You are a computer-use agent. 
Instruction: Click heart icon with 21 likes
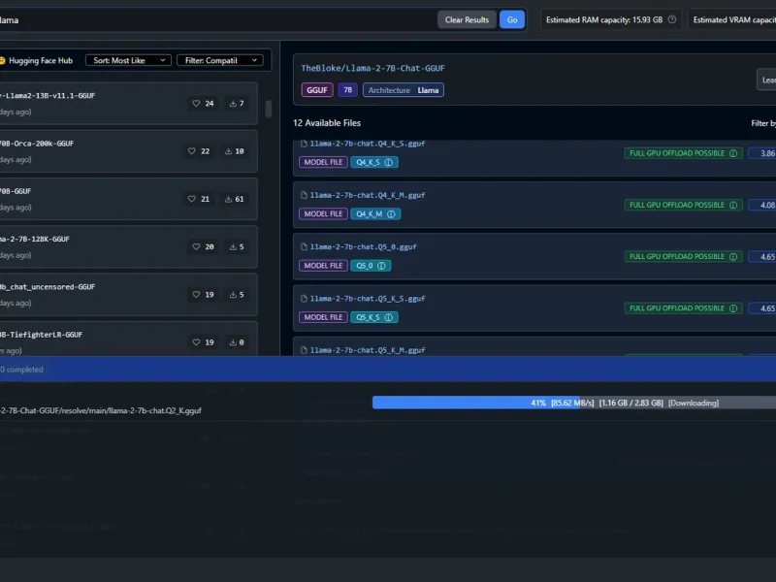(191, 199)
